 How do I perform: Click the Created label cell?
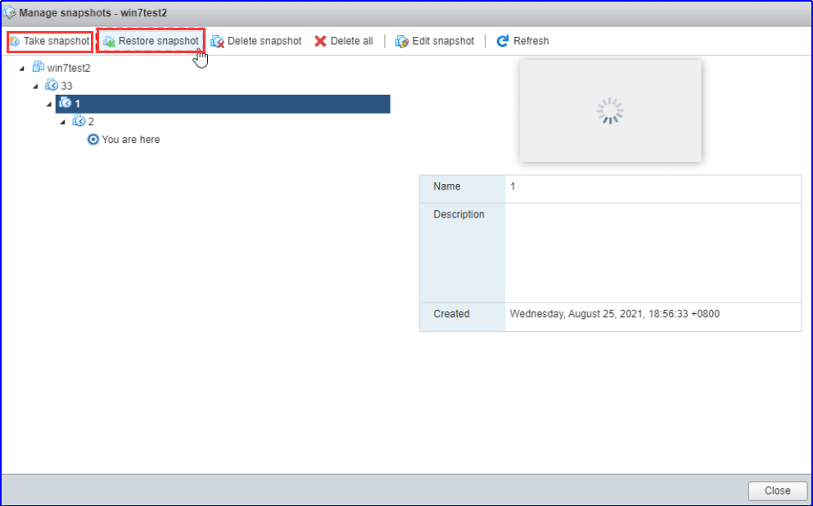[x=463, y=317]
